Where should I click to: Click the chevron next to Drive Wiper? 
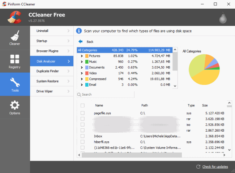[68, 91]
